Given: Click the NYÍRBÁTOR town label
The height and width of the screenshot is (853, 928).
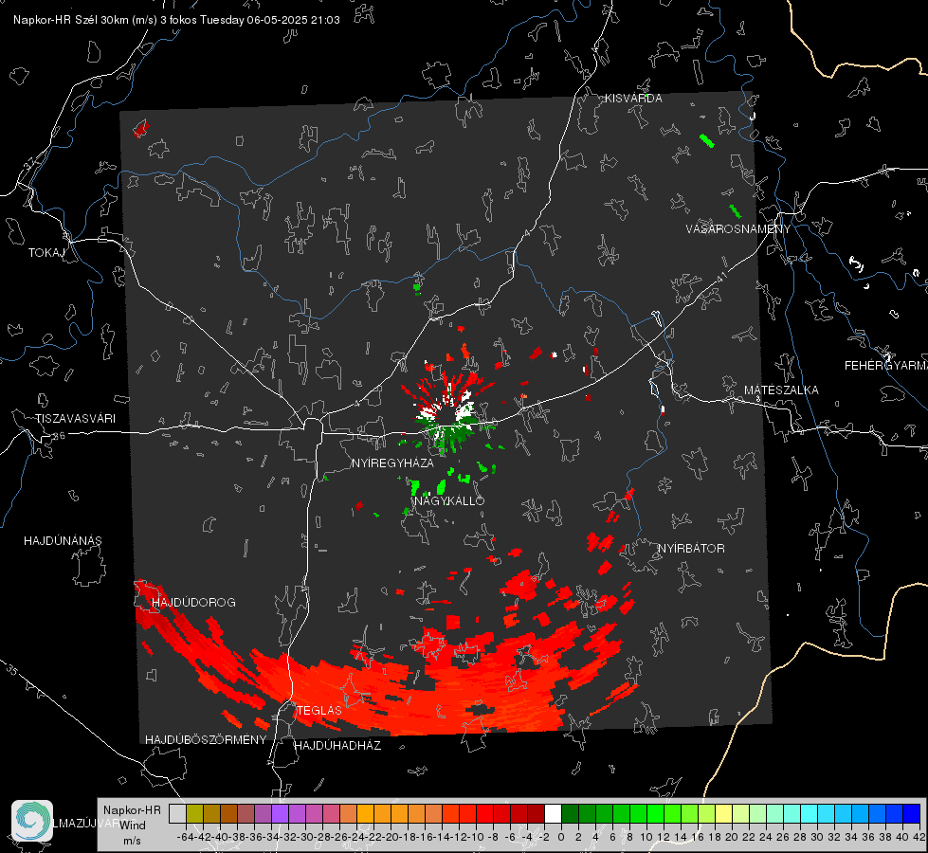Looking at the screenshot, I should tap(691, 548).
